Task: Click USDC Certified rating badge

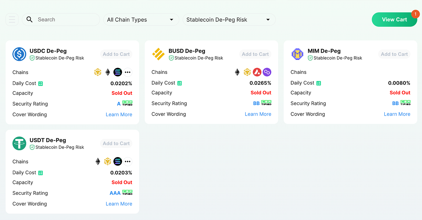Action: (127, 103)
